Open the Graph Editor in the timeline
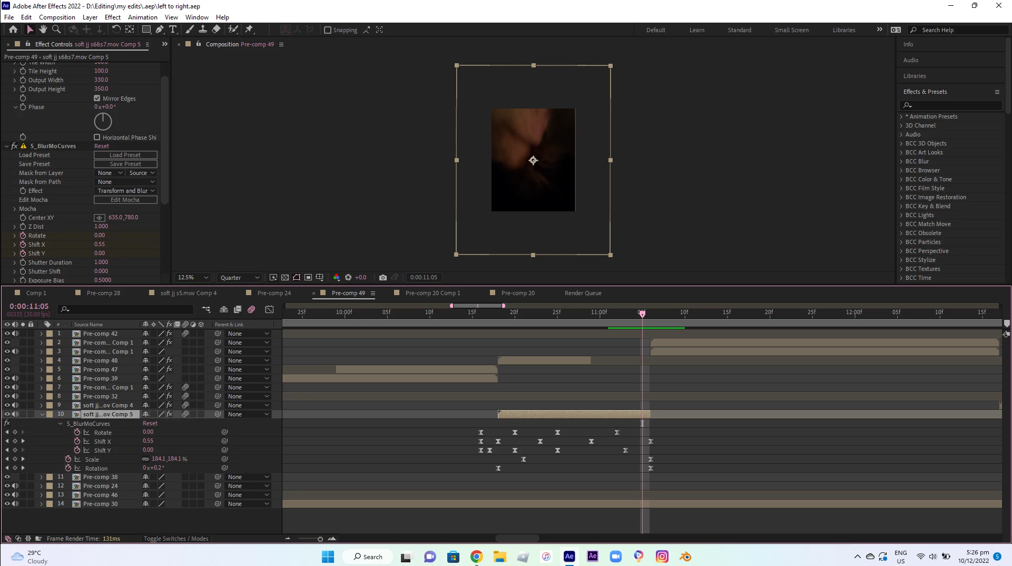Viewport: 1012px width, 566px height. tap(270, 309)
